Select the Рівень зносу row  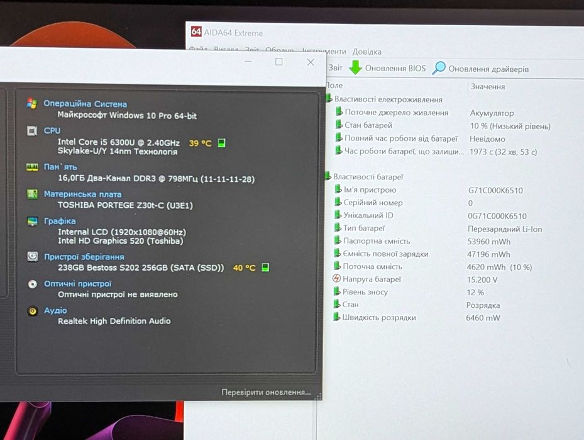[408, 292]
